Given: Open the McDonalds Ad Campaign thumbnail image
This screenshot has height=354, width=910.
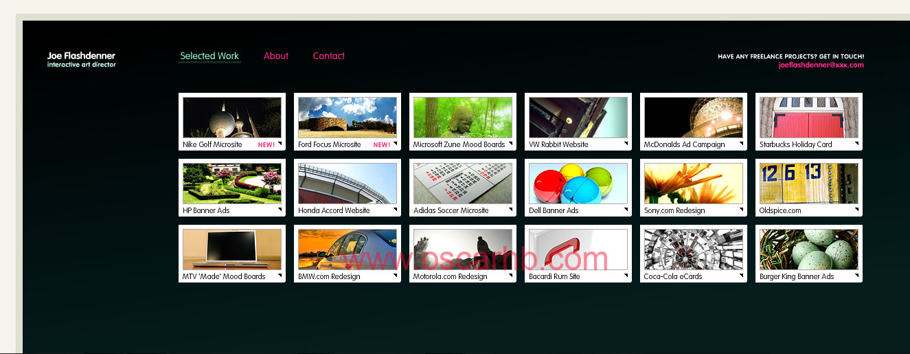Looking at the screenshot, I should pos(694,118).
